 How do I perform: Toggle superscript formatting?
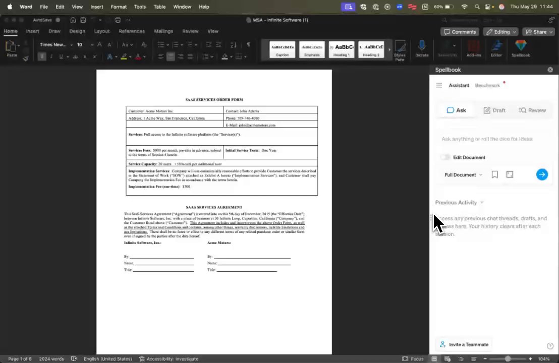(94, 56)
